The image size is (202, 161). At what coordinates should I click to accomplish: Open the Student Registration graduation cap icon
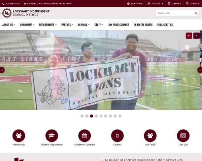(52, 136)
